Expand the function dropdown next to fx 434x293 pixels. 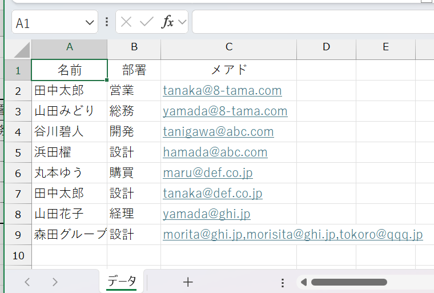182,22
